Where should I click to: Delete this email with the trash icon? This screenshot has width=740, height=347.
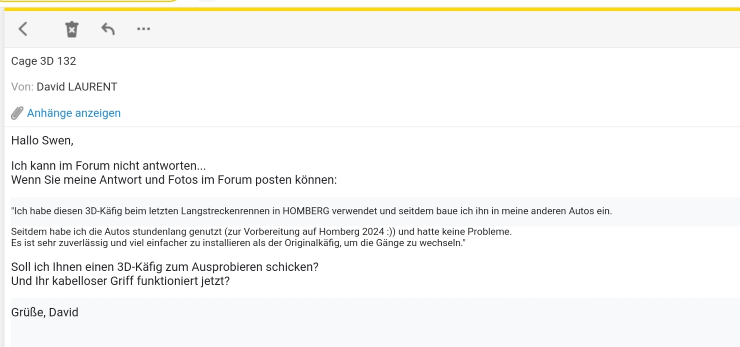pos(72,30)
